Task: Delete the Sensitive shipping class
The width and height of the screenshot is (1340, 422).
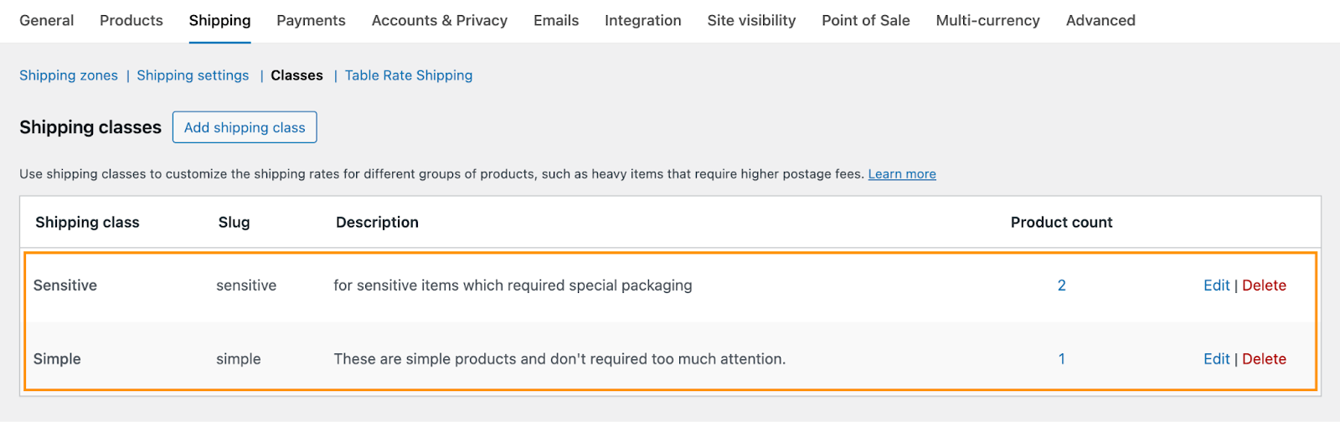Action: coord(1264,286)
